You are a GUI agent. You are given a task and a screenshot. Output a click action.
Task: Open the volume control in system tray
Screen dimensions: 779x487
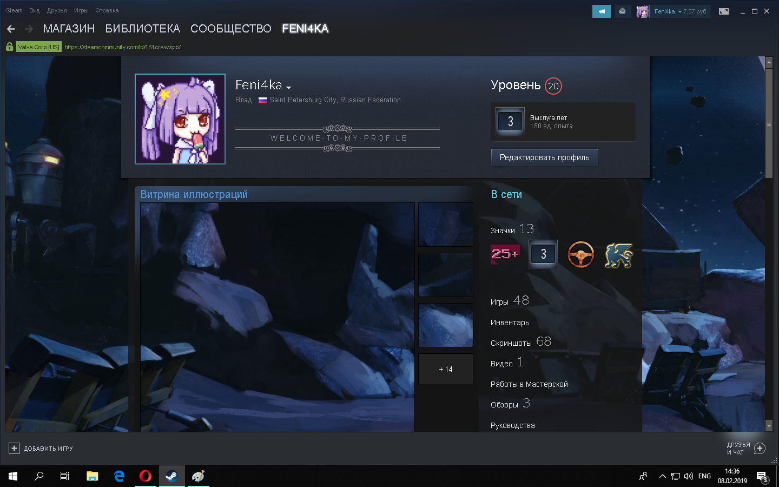[x=689, y=476]
